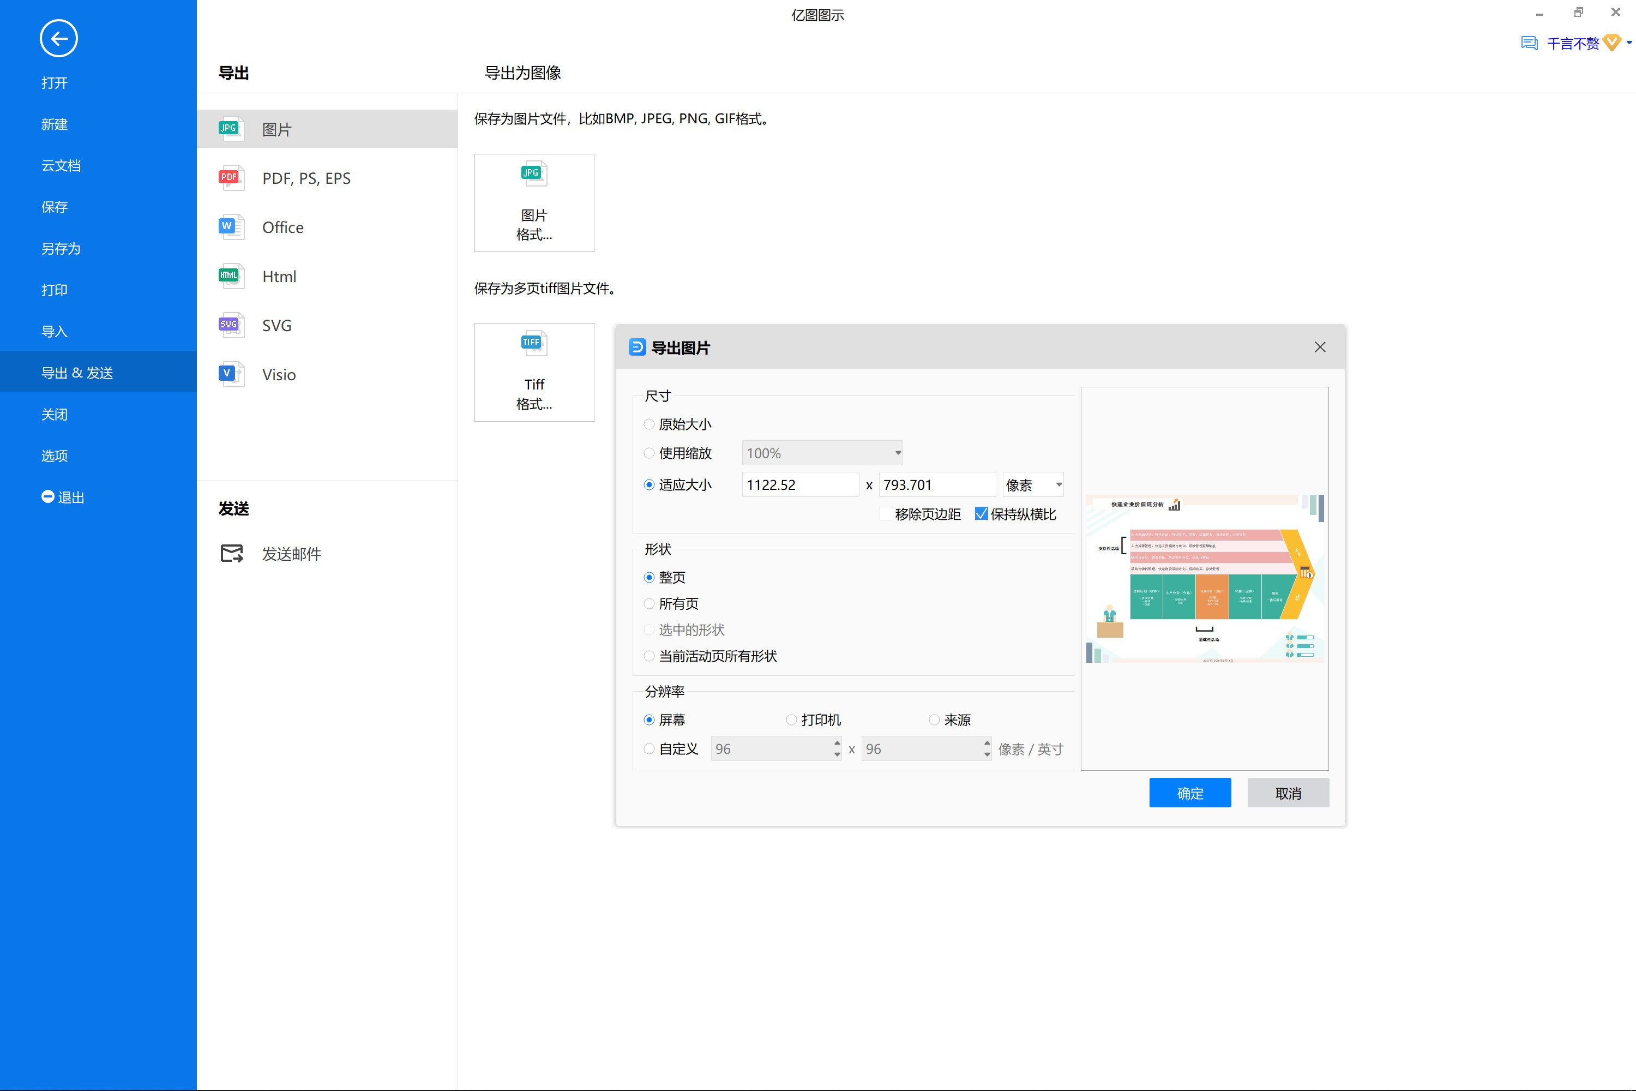The height and width of the screenshot is (1091, 1636).
Task: Open the 打开 menu item
Action: (x=54, y=83)
